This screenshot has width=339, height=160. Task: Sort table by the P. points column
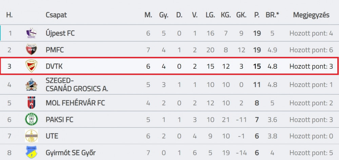coord(257,15)
